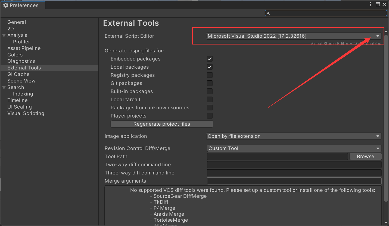Click the Merge arguments field
The image size is (389, 226).
[x=294, y=181]
